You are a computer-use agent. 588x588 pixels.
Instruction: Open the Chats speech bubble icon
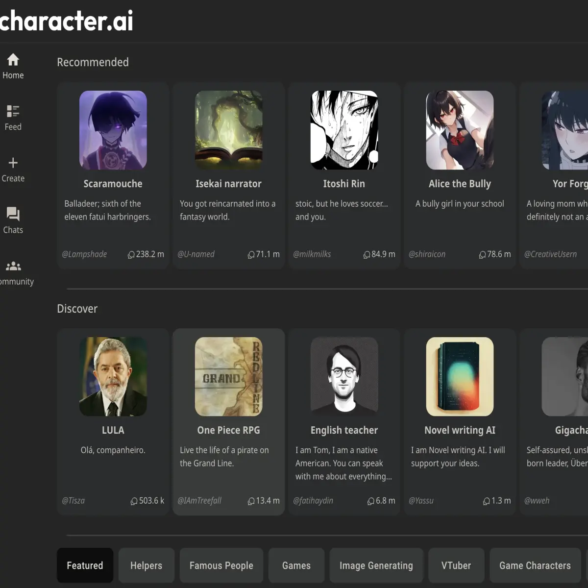click(x=13, y=214)
